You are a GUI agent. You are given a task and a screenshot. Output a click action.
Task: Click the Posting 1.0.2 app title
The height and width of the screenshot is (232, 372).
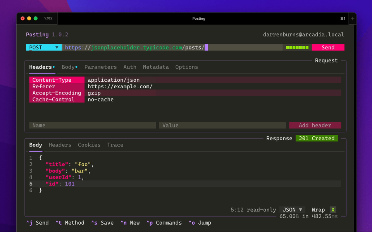[47, 34]
